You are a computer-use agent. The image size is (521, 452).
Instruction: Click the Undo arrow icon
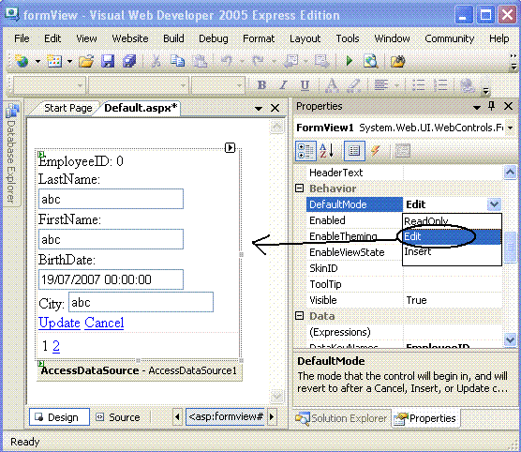[x=227, y=61]
